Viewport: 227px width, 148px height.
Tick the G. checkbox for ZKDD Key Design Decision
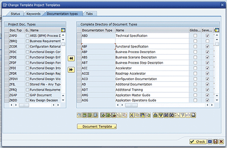[x=27, y=100]
